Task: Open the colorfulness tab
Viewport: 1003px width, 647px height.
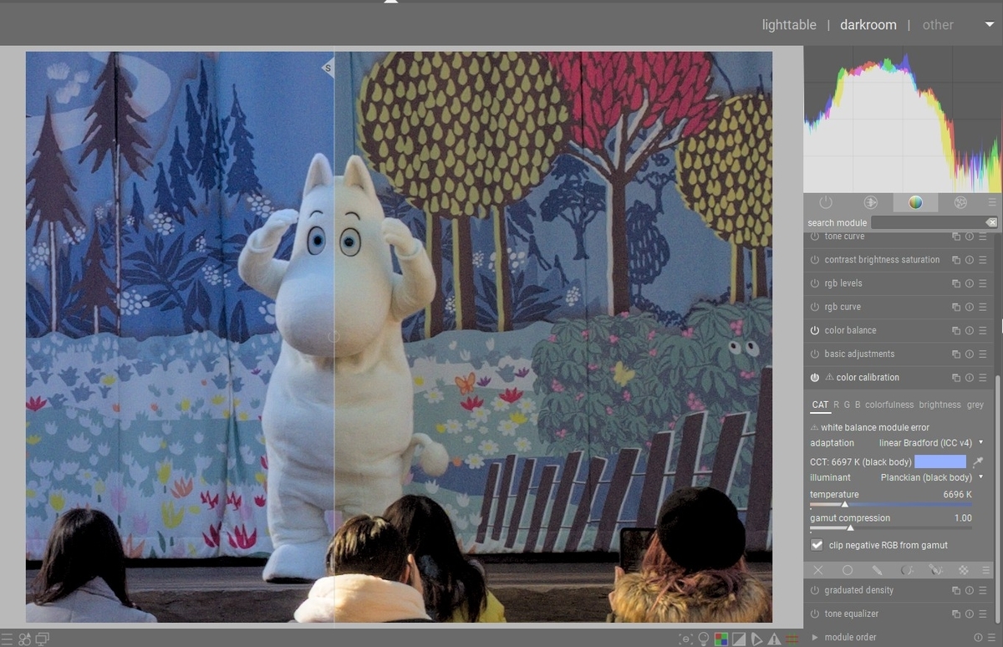Action: (889, 405)
